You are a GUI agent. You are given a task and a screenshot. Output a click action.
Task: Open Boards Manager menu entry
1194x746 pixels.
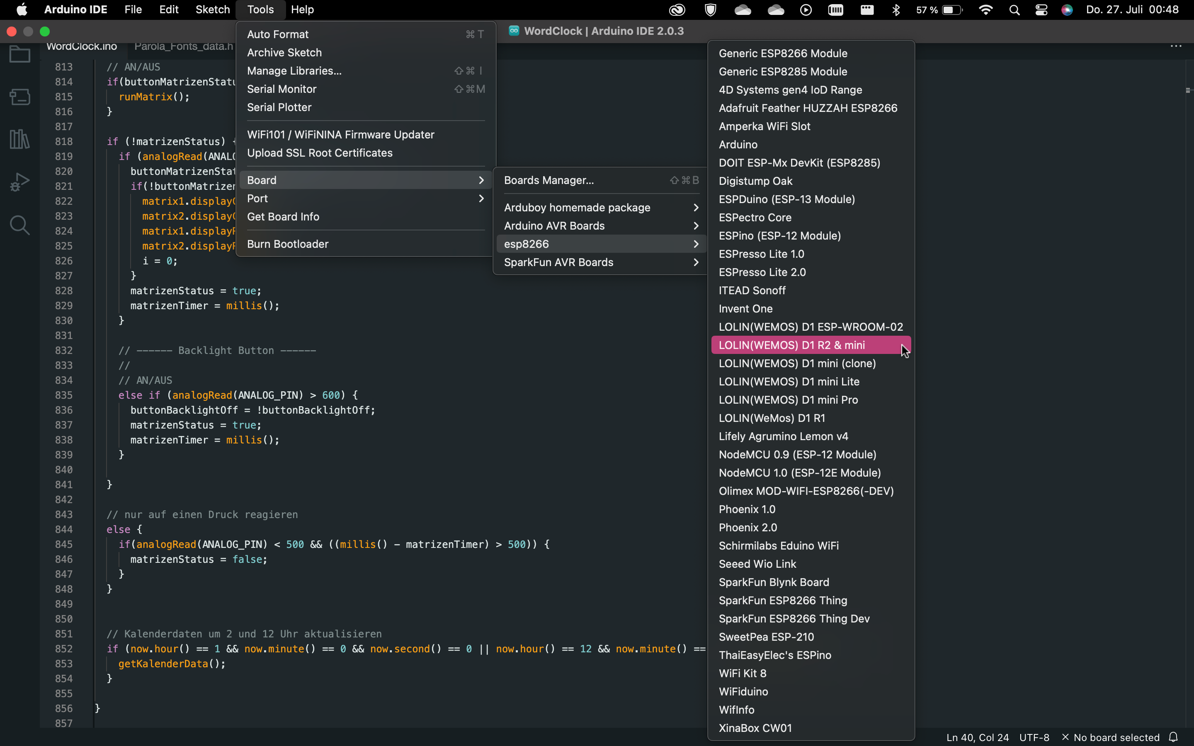(601, 180)
